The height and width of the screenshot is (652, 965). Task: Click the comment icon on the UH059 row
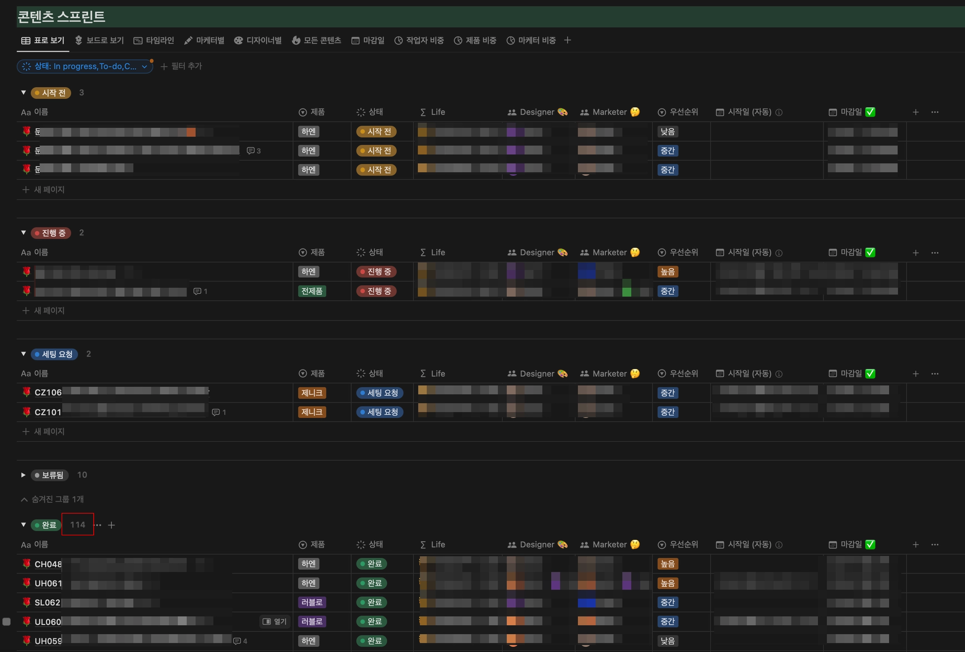[237, 641]
